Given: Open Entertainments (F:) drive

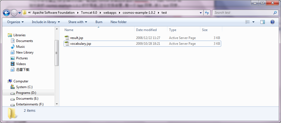Looking at the screenshot, I should pos(30,104).
